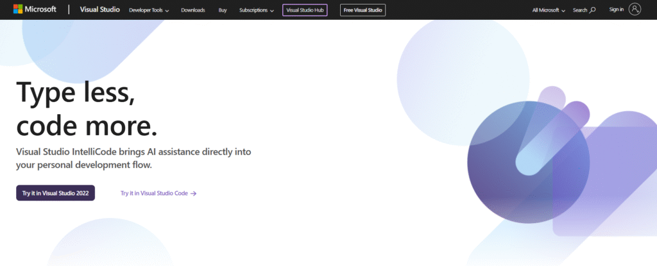Go to the Buy page
The height and width of the screenshot is (266, 657).
[x=223, y=10]
